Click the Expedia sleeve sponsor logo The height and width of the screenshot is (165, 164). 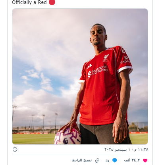[125, 60]
